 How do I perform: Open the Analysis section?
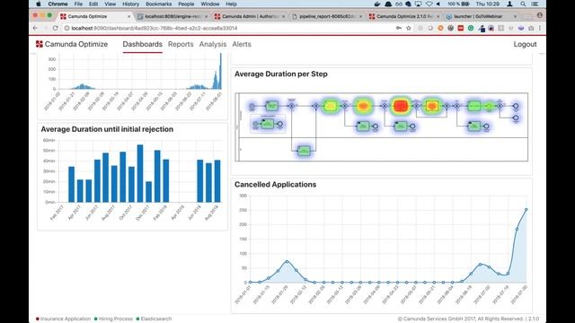[213, 44]
